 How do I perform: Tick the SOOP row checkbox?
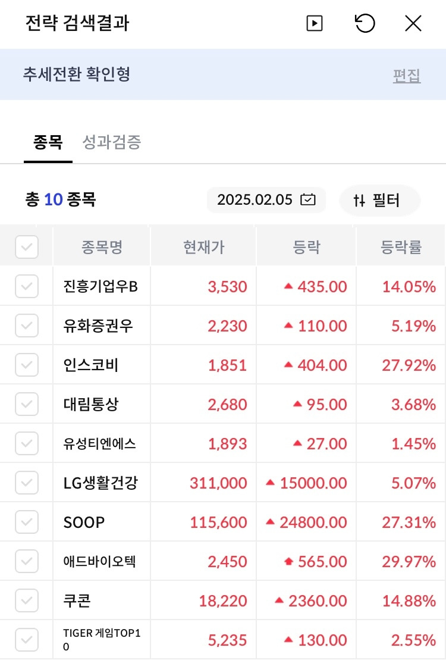click(27, 522)
